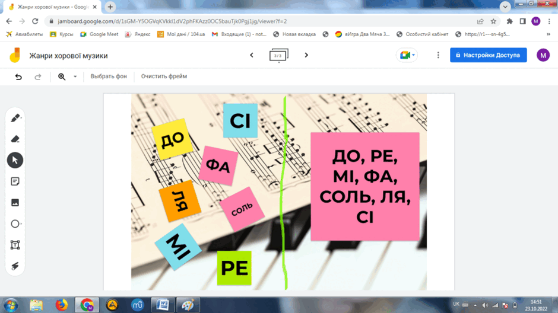The image size is (558, 313).
Task: Undo the last action
Action: [18, 76]
